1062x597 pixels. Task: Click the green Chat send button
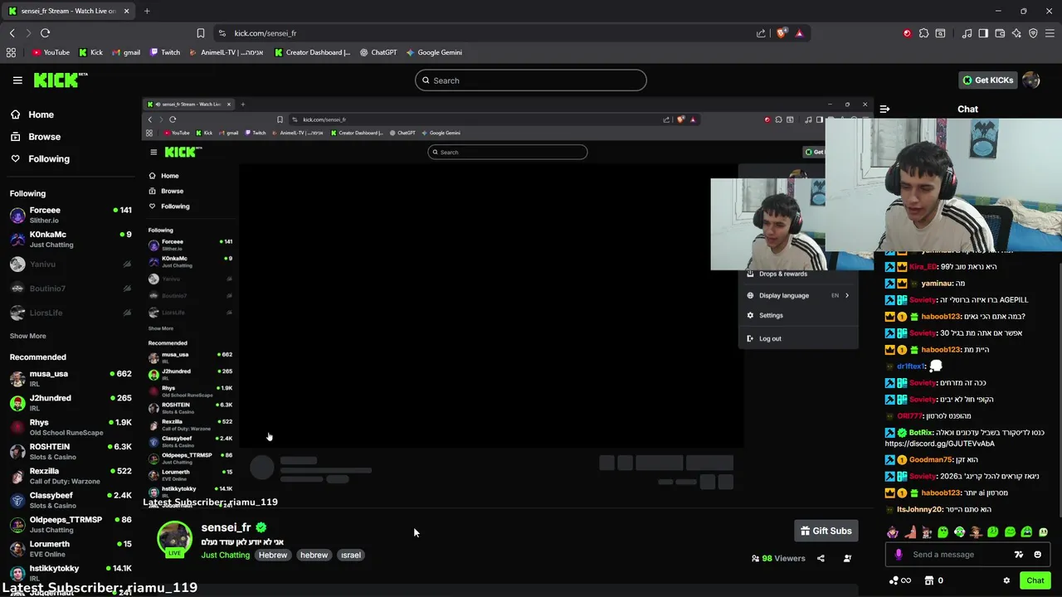[1035, 580]
